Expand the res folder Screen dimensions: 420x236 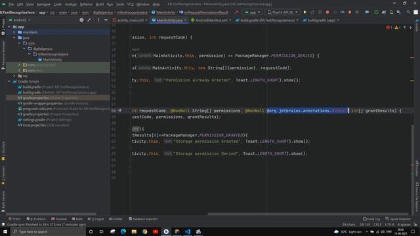click(14, 76)
